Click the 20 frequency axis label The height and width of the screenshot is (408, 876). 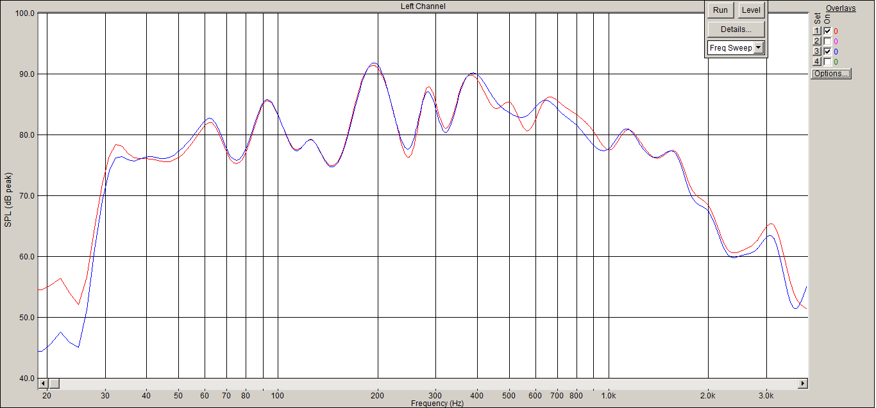pyautogui.click(x=47, y=396)
